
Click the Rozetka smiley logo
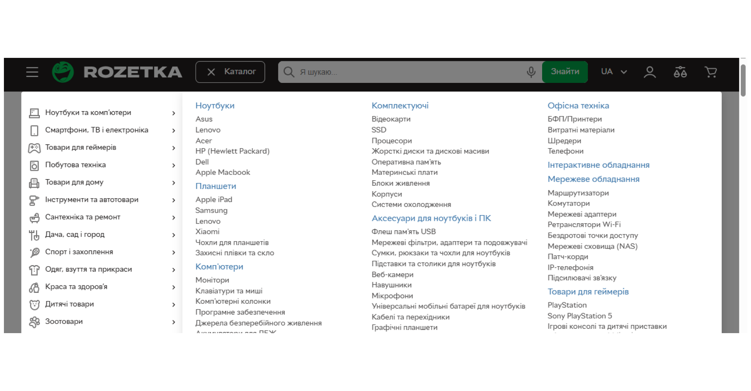(63, 72)
